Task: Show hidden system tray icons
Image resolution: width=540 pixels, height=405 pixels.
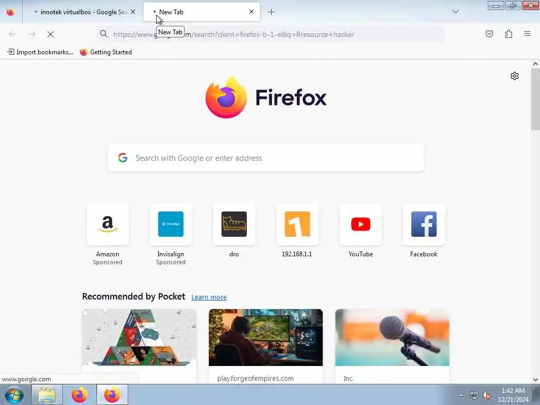Action: coord(461,395)
